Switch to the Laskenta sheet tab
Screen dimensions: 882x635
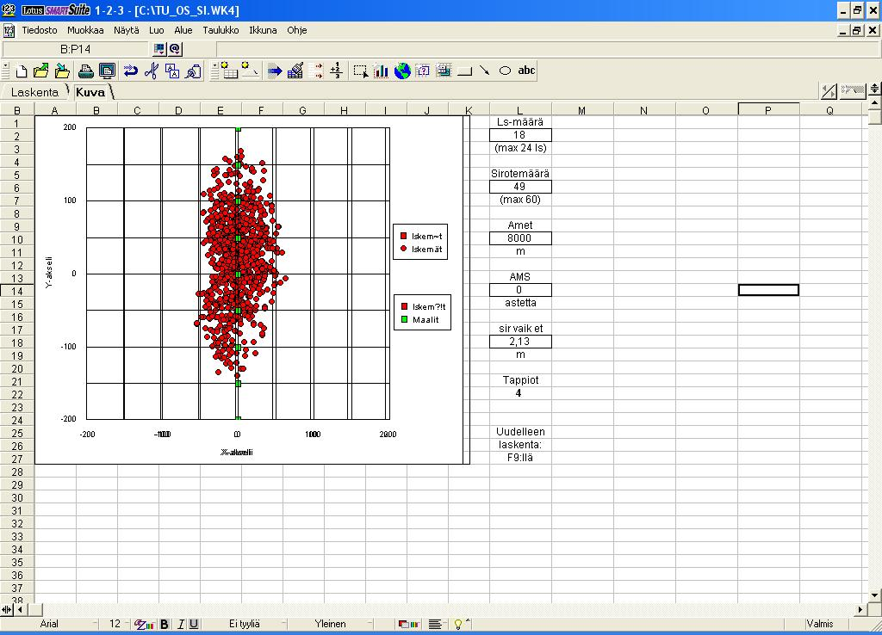tap(34, 92)
